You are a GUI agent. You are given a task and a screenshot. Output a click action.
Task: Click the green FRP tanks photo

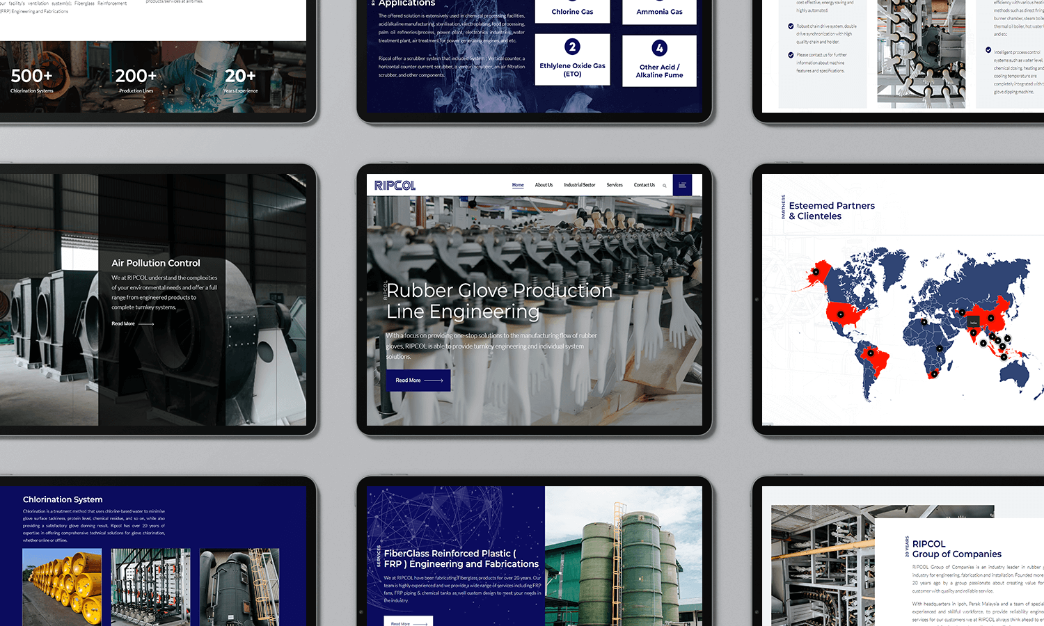point(623,556)
